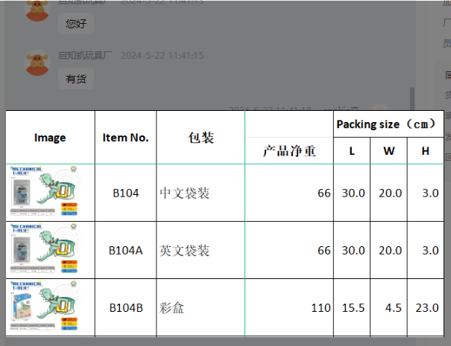Select the 有货 chat message bubble
Image resolution: width=451 pixels, height=346 pixels.
pyautogui.click(x=75, y=78)
